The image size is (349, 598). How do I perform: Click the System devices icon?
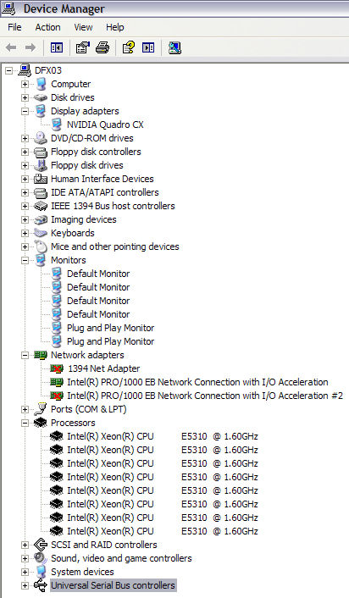(41, 571)
